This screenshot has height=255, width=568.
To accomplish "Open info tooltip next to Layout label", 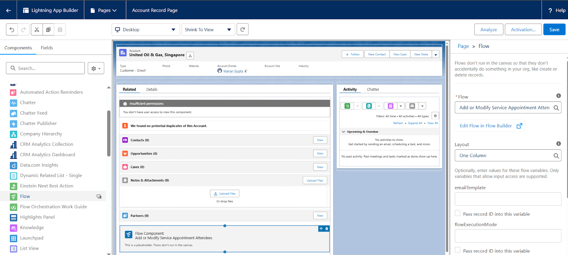I will pyautogui.click(x=558, y=144).
